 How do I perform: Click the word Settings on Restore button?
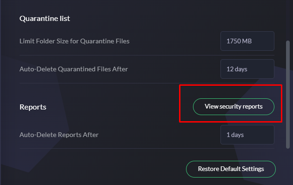[253, 169]
